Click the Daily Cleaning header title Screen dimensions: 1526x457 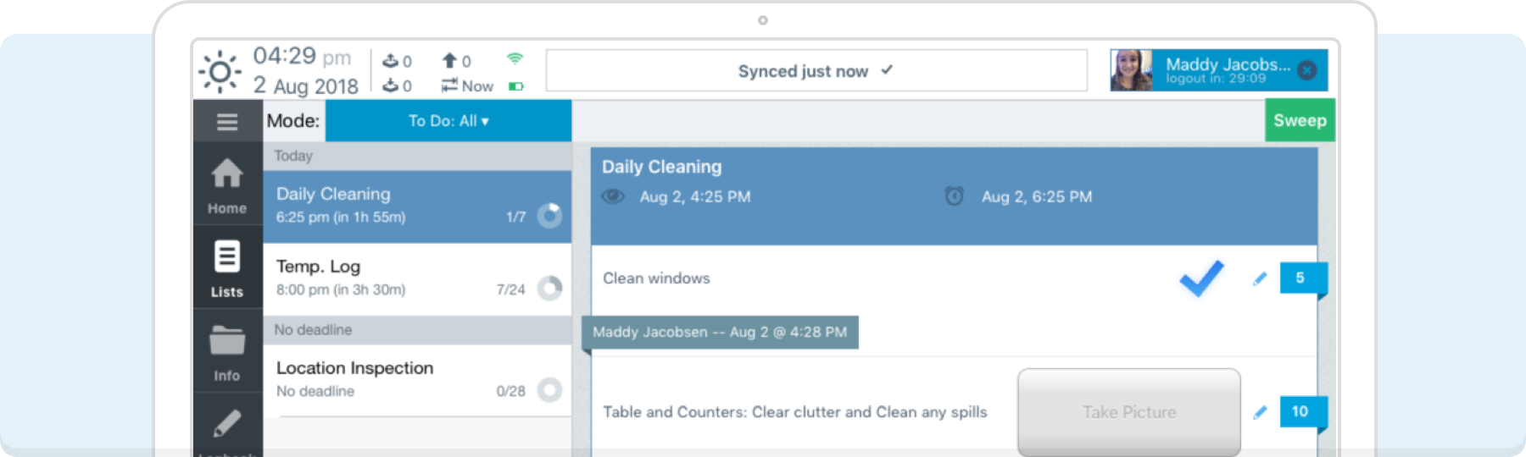tap(662, 167)
